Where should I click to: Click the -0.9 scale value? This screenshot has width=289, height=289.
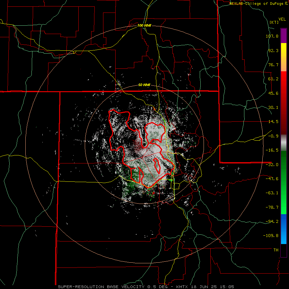click(273, 136)
